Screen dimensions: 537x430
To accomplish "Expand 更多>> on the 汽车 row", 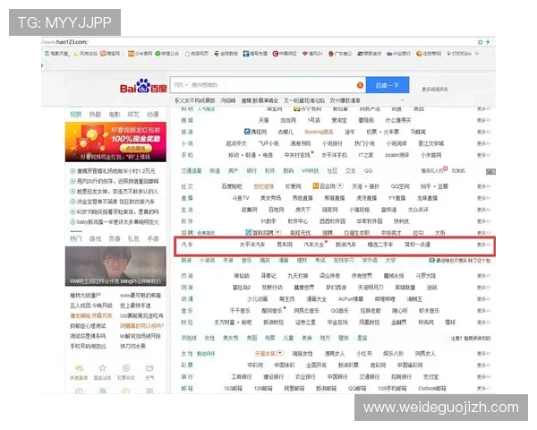I will coord(483,245).
